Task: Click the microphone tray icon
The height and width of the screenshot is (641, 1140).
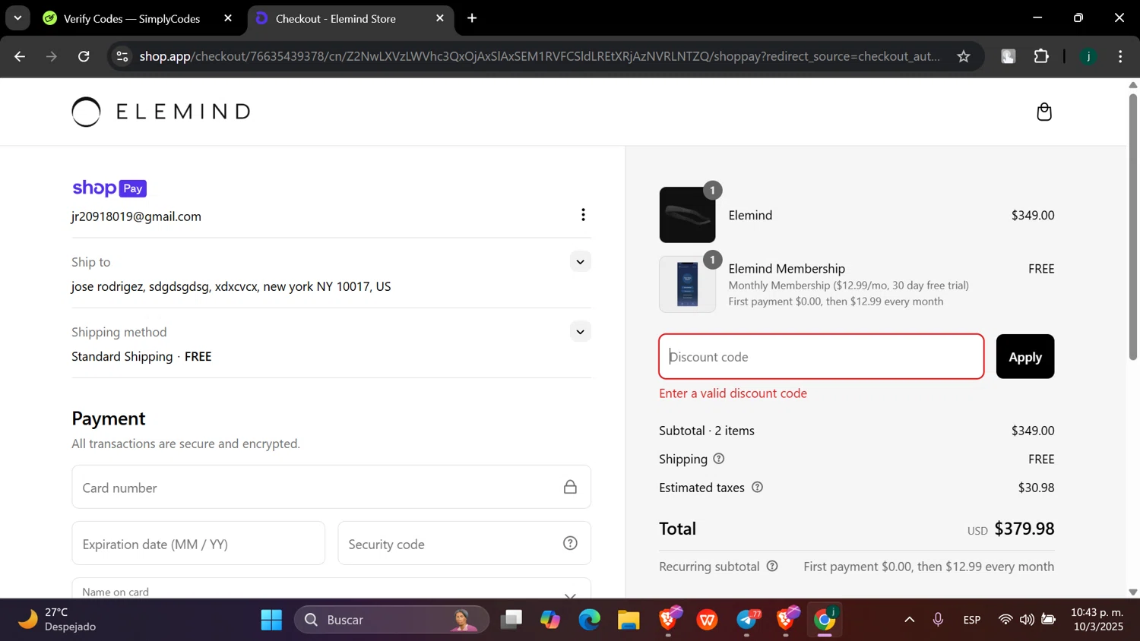Action: [x=938, y=620]
